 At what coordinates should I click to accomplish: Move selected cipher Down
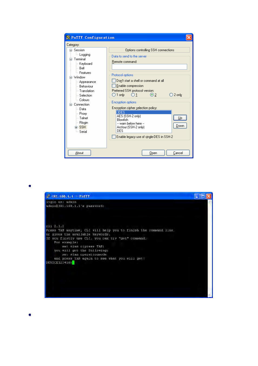[180, 126]
